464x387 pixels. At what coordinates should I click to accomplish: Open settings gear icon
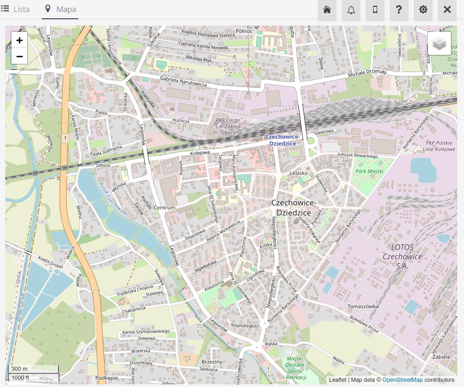pos(423,10)
